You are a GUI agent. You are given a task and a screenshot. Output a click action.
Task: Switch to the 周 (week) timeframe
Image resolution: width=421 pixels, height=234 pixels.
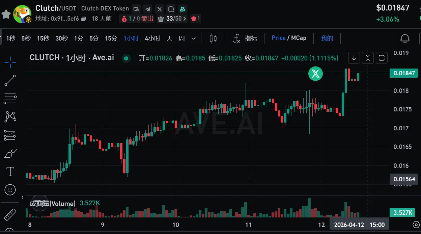tap(181, 38)
